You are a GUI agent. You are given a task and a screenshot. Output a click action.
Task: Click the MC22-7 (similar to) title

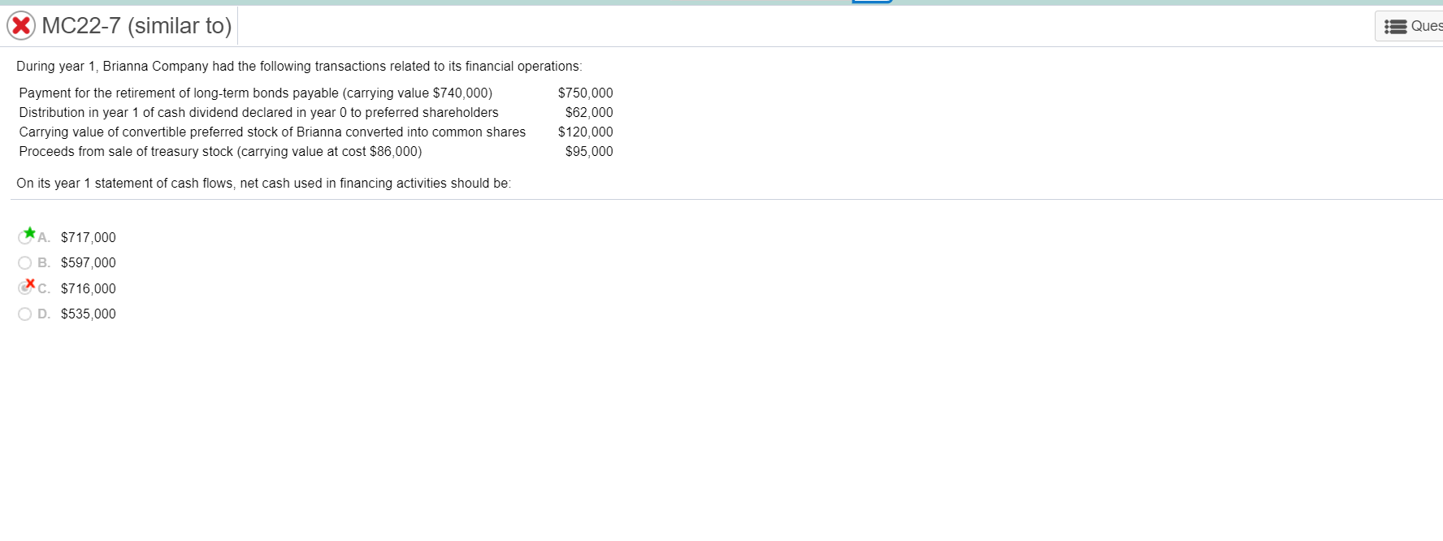pyautogui.click(x=136, y=26)
